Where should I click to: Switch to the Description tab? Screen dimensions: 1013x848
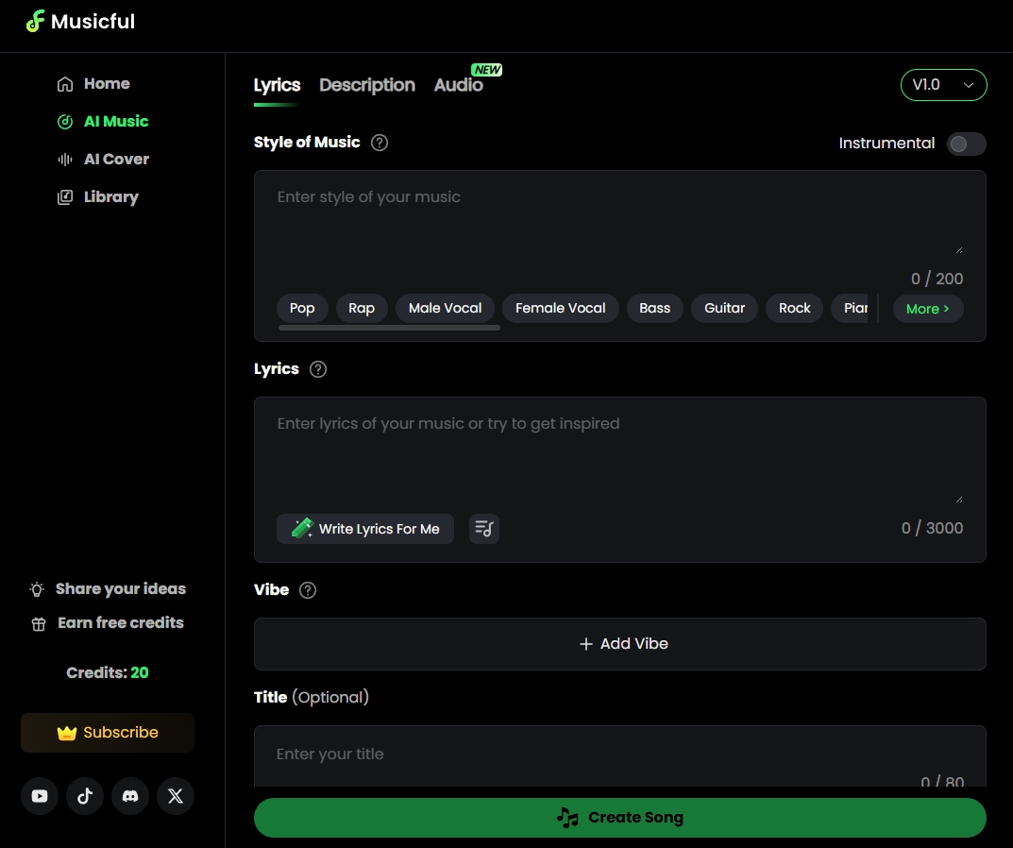(367, 85)
